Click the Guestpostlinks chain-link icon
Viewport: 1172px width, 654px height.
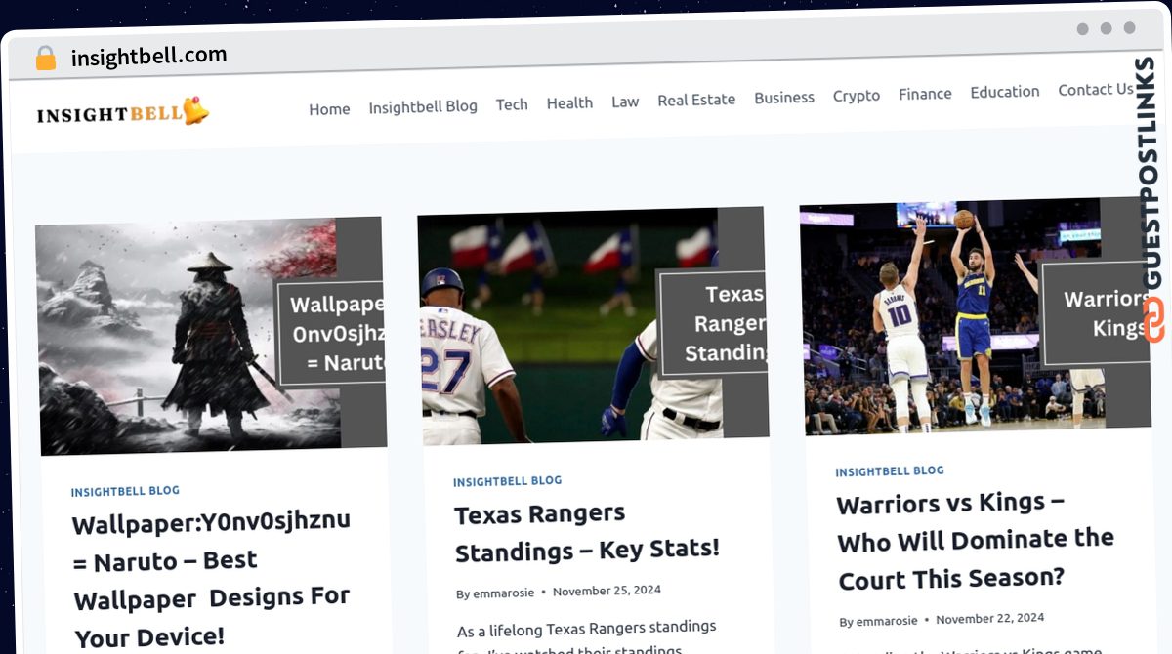[1153, 321]
